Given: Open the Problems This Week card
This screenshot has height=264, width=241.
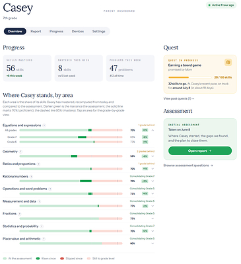Looking at the screenshot, I should tap(131, 68).
